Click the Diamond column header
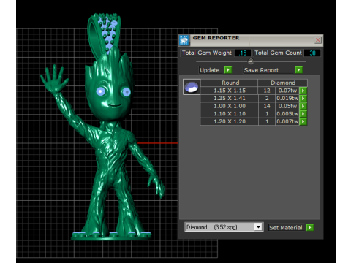The width and height of the screenshot is (351, 263). (283, 83)
